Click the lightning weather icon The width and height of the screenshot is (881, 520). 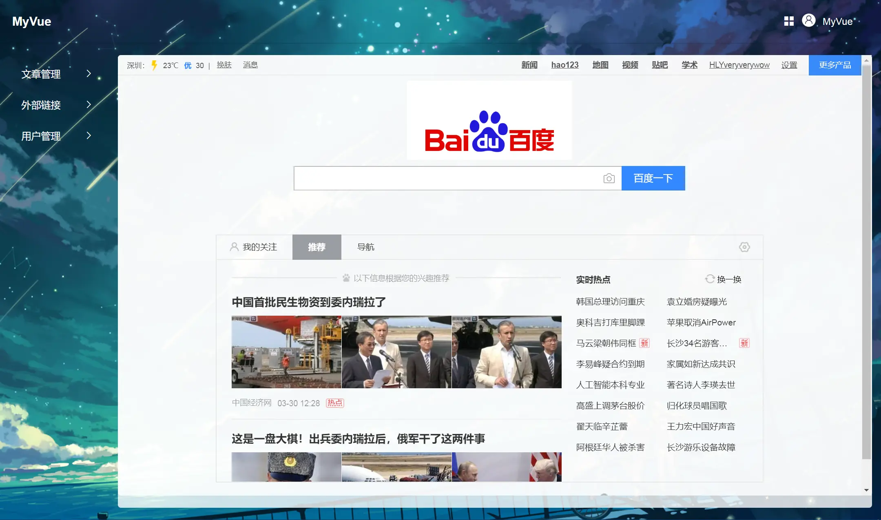point(154,65)
